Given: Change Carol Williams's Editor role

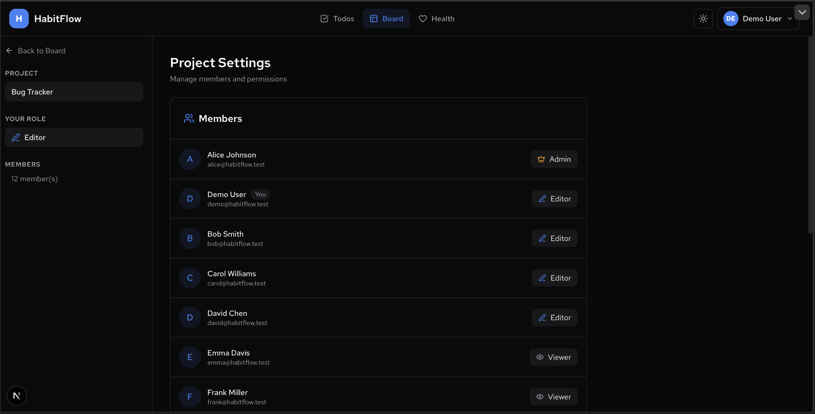Looking at the screenshot, I should [554, 278].
